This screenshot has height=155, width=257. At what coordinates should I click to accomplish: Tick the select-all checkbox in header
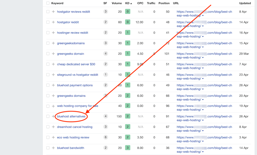tap(48, 3)
